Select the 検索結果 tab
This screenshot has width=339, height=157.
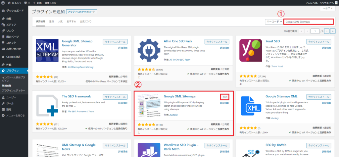click(40, 22)
